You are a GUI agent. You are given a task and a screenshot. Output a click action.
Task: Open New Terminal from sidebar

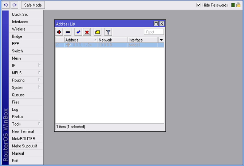[23, 131]
